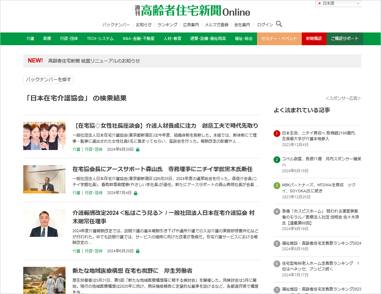Select the 行政・団体 navigation tab
381x294 pixels.
69,38
